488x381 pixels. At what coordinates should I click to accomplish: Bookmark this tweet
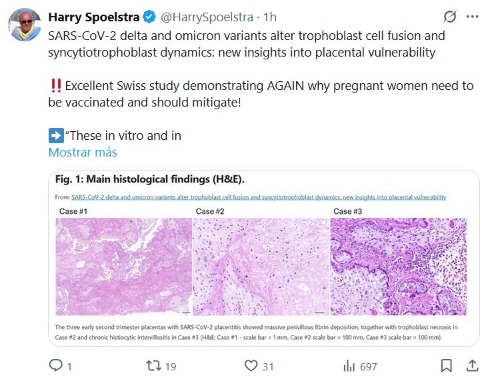(446, 366)
